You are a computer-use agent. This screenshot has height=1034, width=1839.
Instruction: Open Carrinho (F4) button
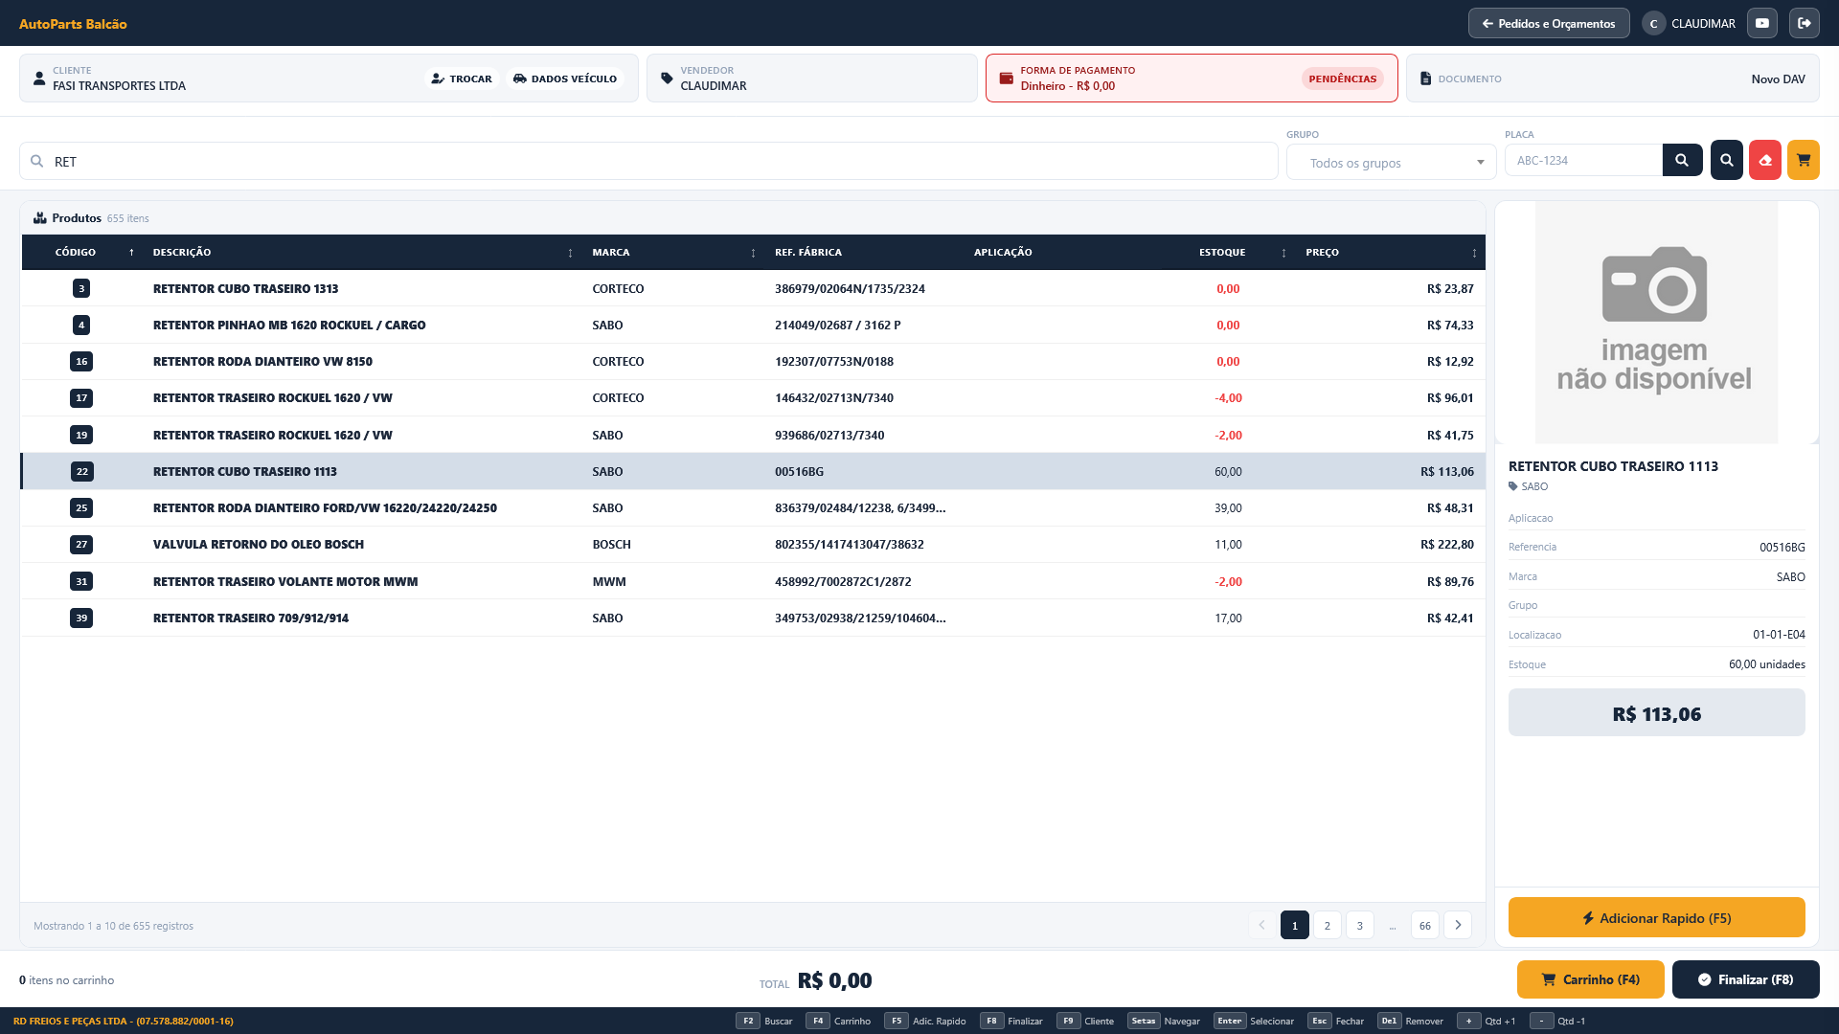click(x=1591, y=979)
